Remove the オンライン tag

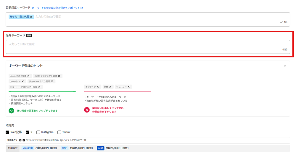click(x=98, y=87)
